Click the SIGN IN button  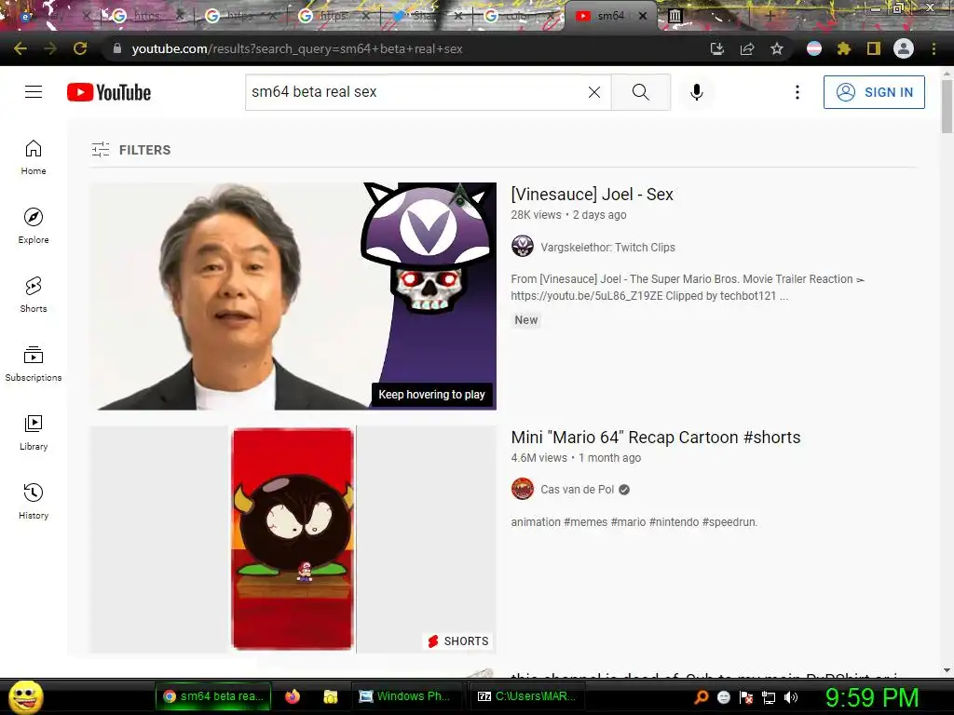[x=874, y=92]
